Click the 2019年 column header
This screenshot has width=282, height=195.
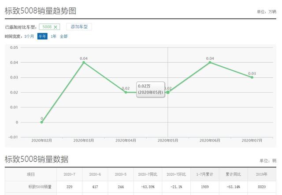[262, 174]
